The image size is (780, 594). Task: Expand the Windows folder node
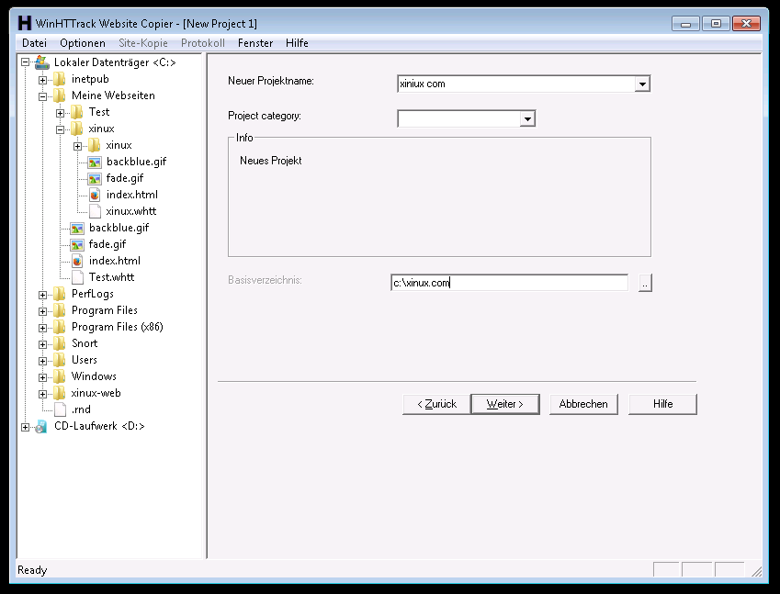click(x=43, y=376)
